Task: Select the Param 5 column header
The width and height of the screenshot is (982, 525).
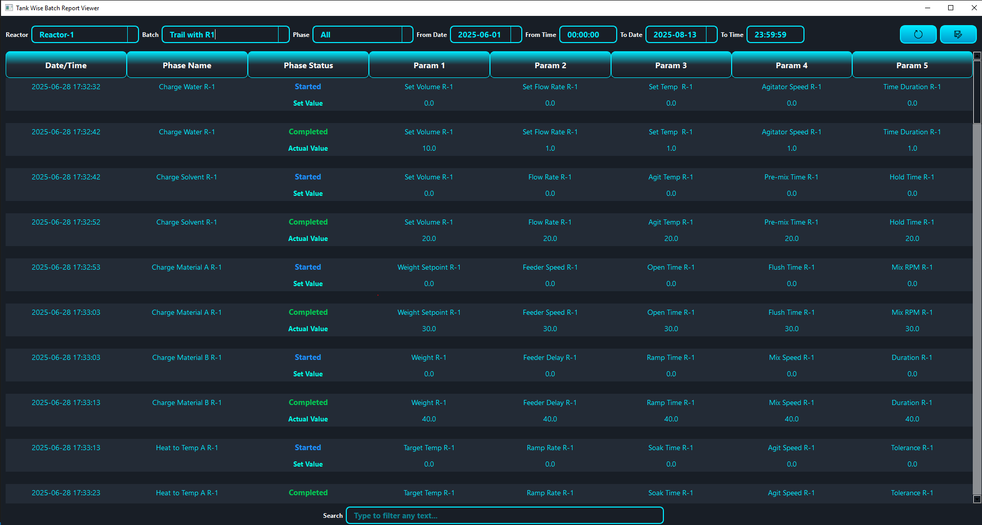Action: [x=912, y=65]
